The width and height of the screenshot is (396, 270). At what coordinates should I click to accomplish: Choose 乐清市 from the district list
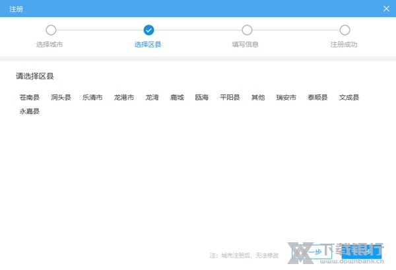pyautogui.click(x=92, y=98)
